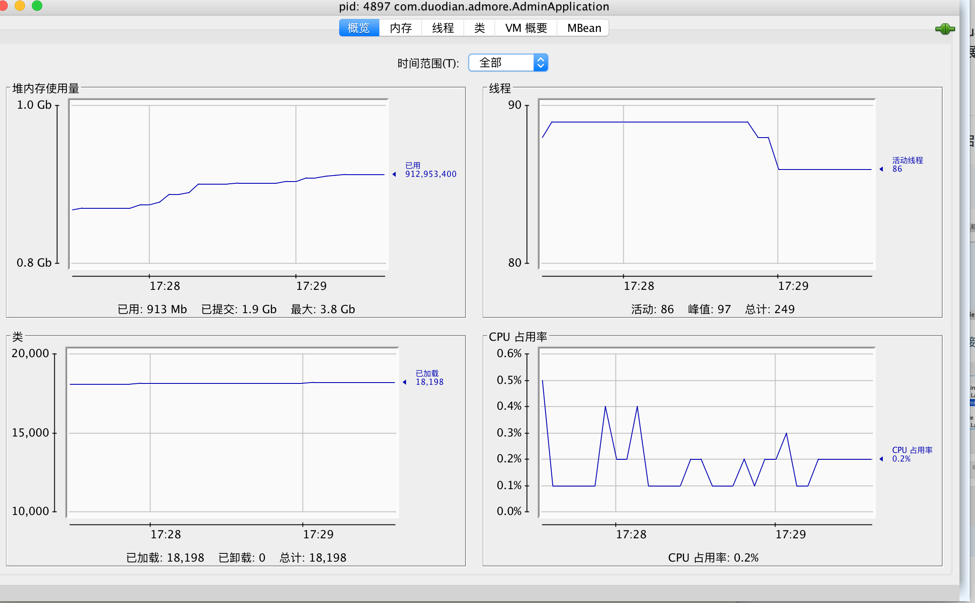The image size is (975, 603).
Task: Click the window title bar text
Action: tap(474, 6)
